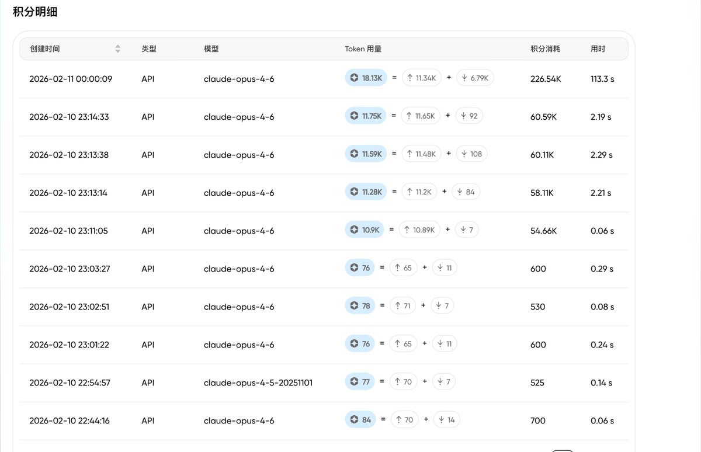
Task: Click the 60.11K credit cost value
Action: click(x=542, y=154)
